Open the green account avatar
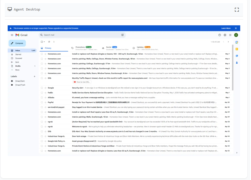Screen dimensions: 251x180 click(x=236, y=35)
